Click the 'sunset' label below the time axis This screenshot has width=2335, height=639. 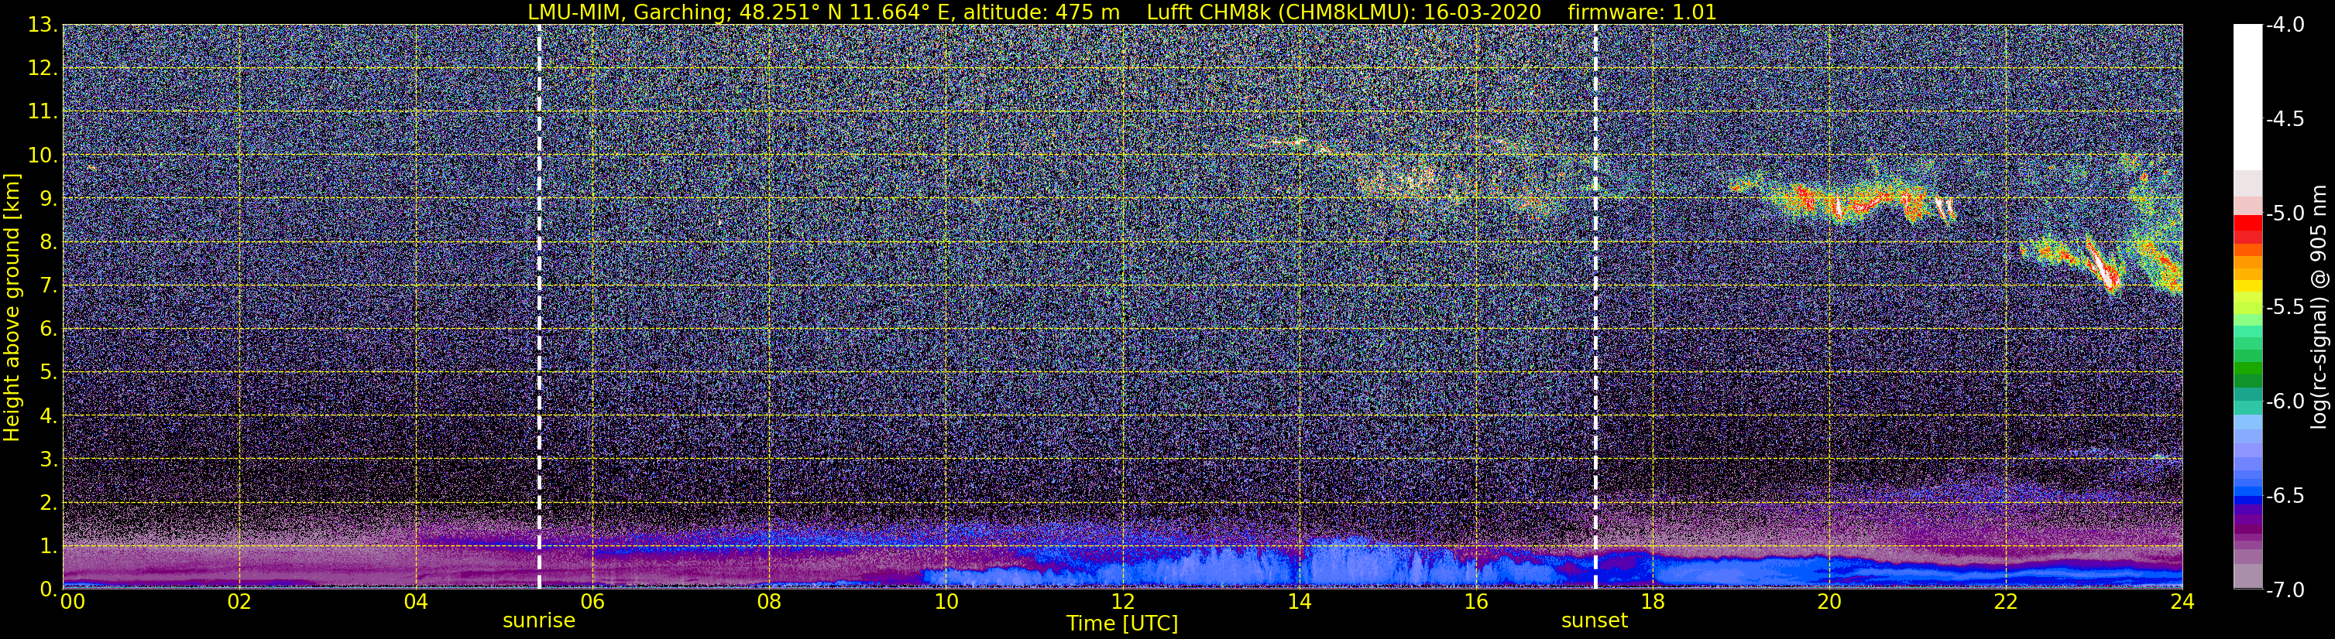point(1595,620)
